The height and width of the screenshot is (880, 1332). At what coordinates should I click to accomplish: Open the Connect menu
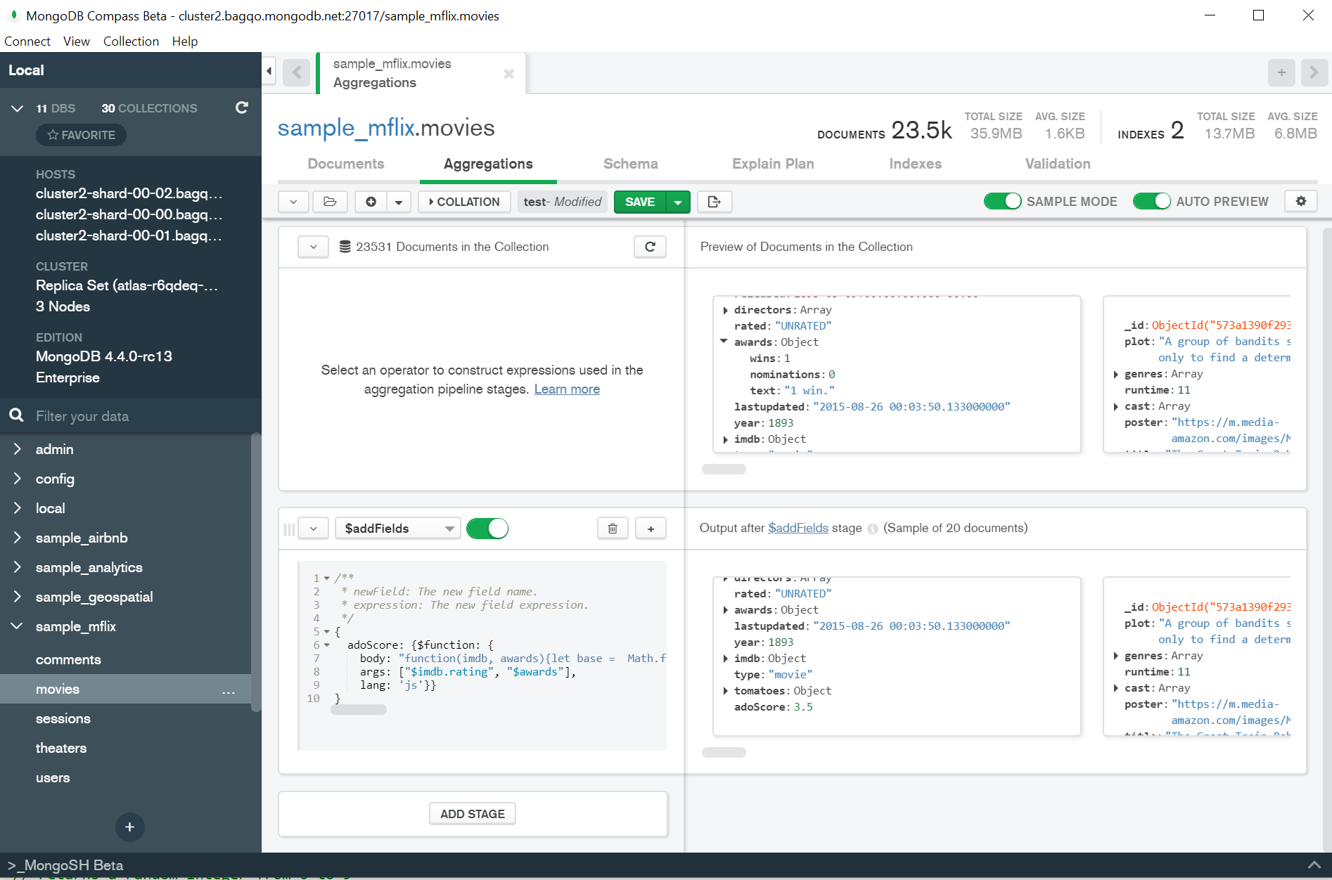(x=27, y=41)
